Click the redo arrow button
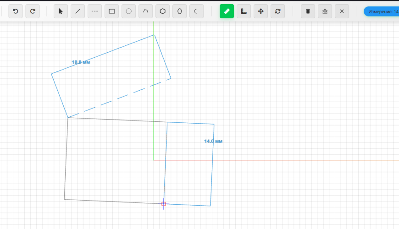This screenshot has width=399, height=229. [x=33, y=11]
